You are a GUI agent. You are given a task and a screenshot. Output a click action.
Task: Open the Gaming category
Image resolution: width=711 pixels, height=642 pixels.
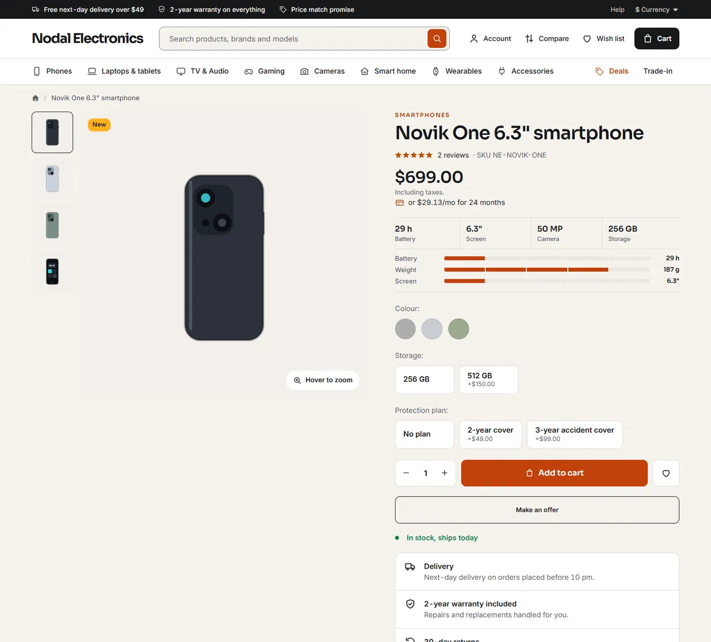264,71
